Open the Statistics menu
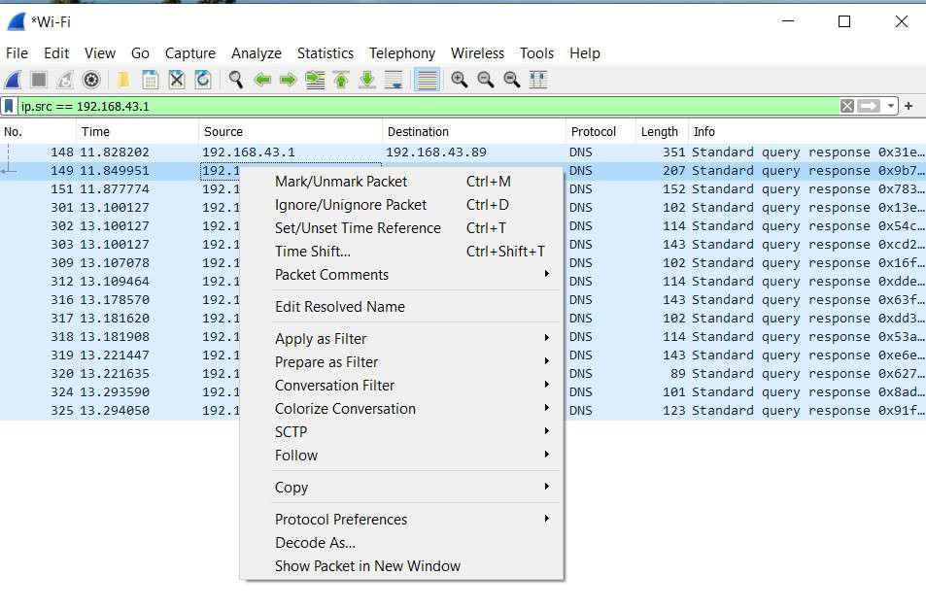926x609 pixels. 326,53
